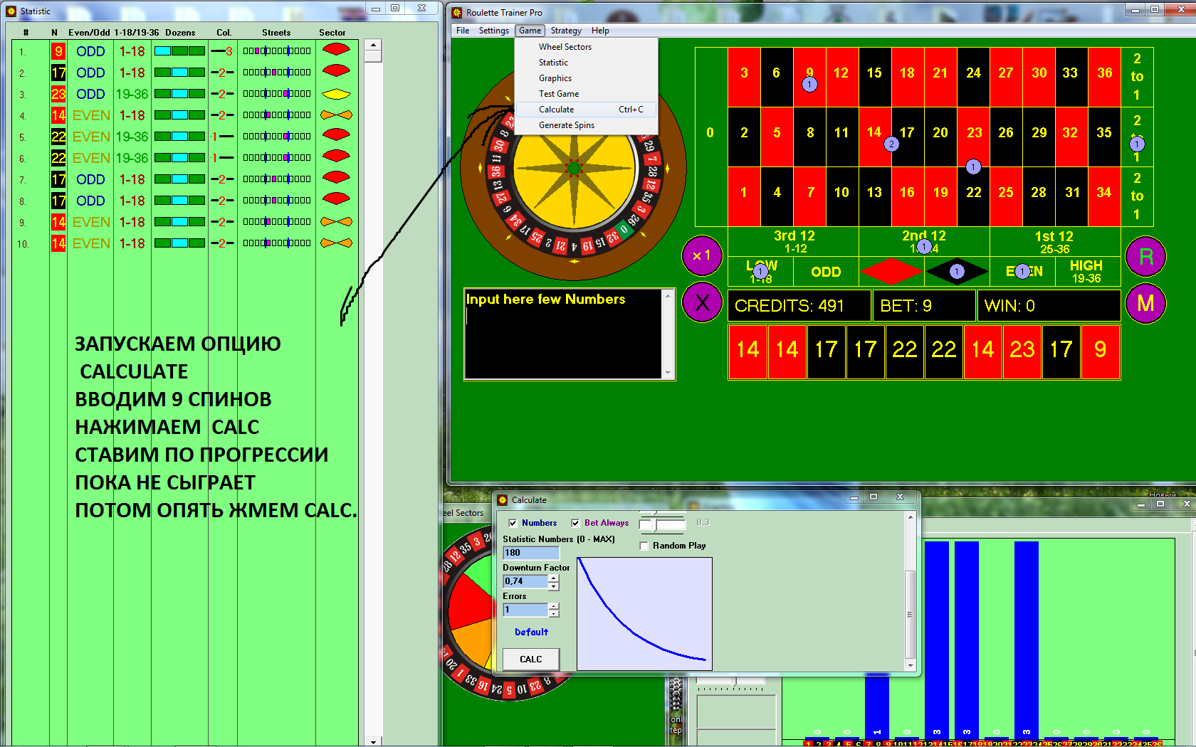Open the Help menu
Image resolution: width=1196 pixels, height=747 pixels.
600,31
